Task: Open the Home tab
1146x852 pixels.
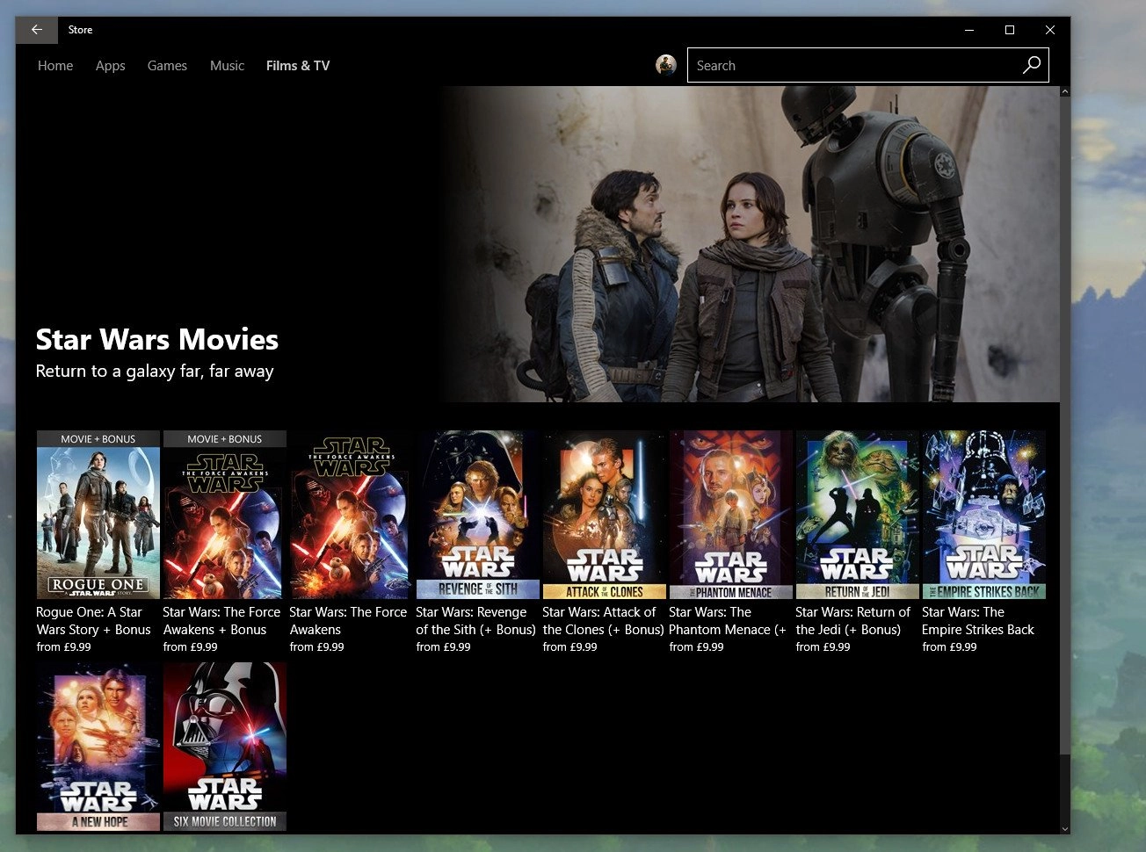Action: [55, 66]
